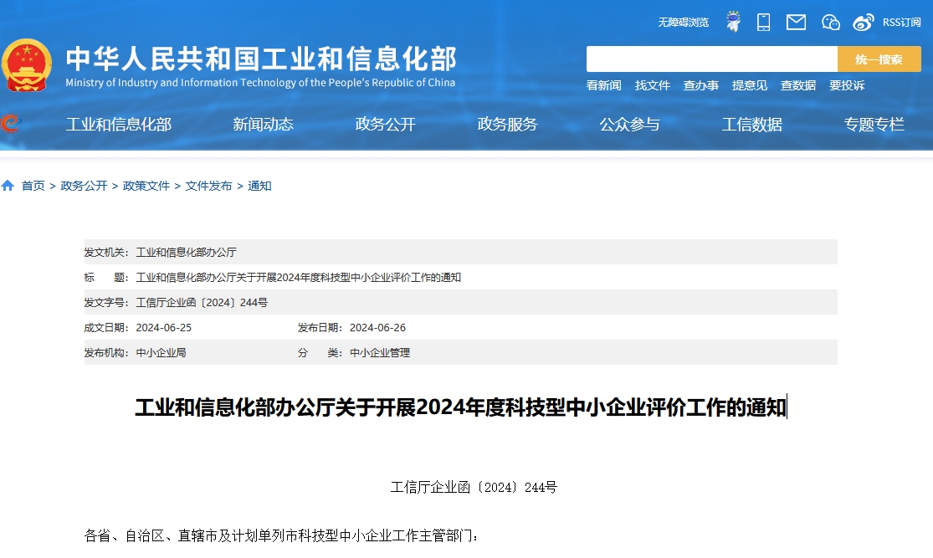933x558 pixels.
Task: Click the 找文件 quick link
Action: click(653, 85)
